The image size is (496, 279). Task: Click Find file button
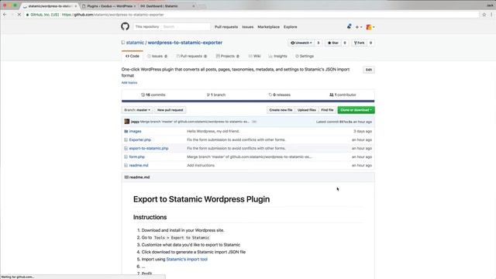327,110
